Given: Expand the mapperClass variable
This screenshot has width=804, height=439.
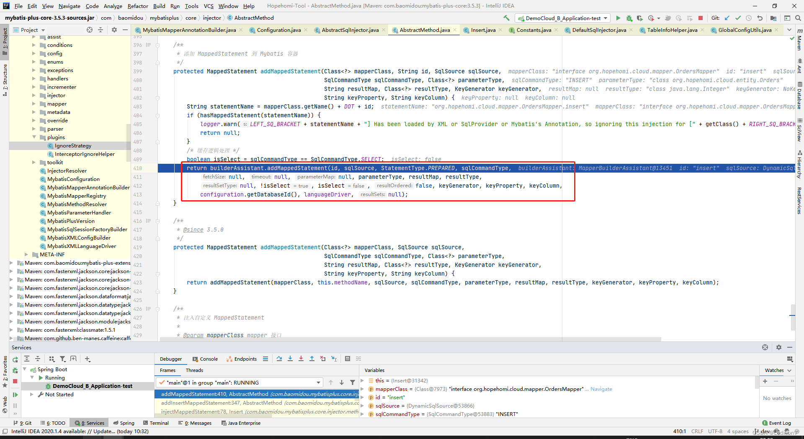Looking at the screenshot, I should [362, 389].
